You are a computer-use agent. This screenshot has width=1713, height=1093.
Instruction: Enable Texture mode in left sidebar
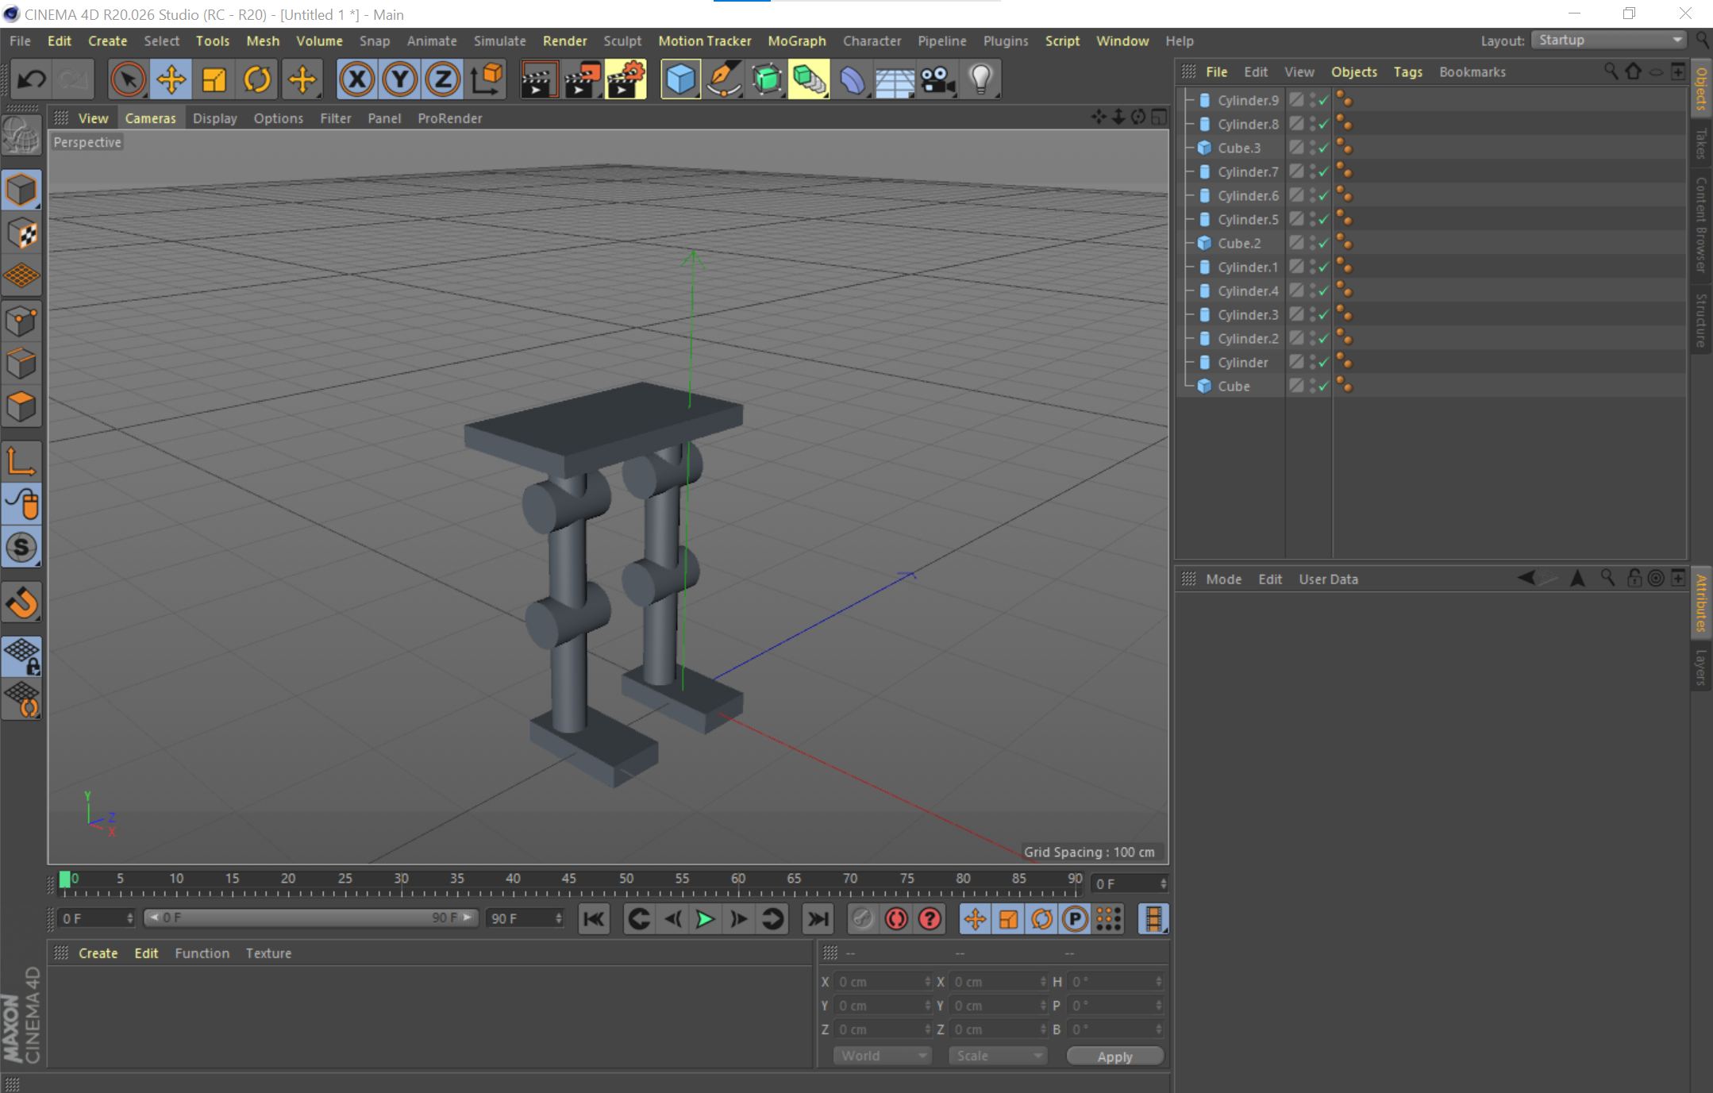(21, 234)
